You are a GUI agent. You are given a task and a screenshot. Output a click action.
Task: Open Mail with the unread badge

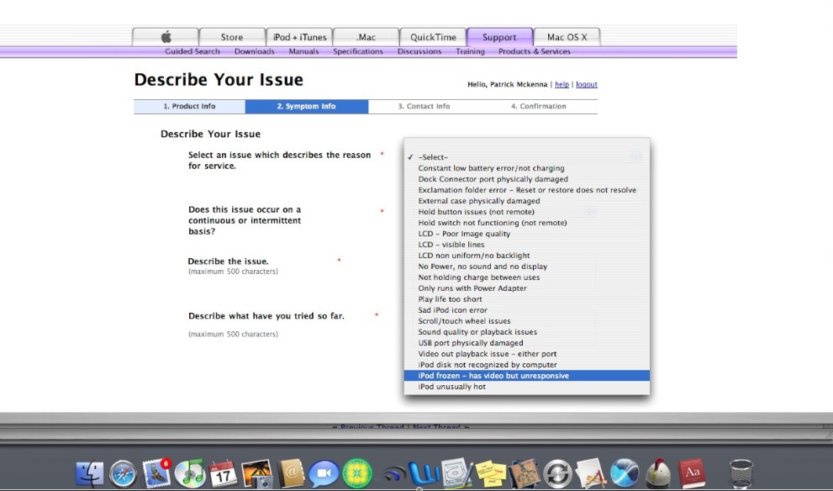156,473
